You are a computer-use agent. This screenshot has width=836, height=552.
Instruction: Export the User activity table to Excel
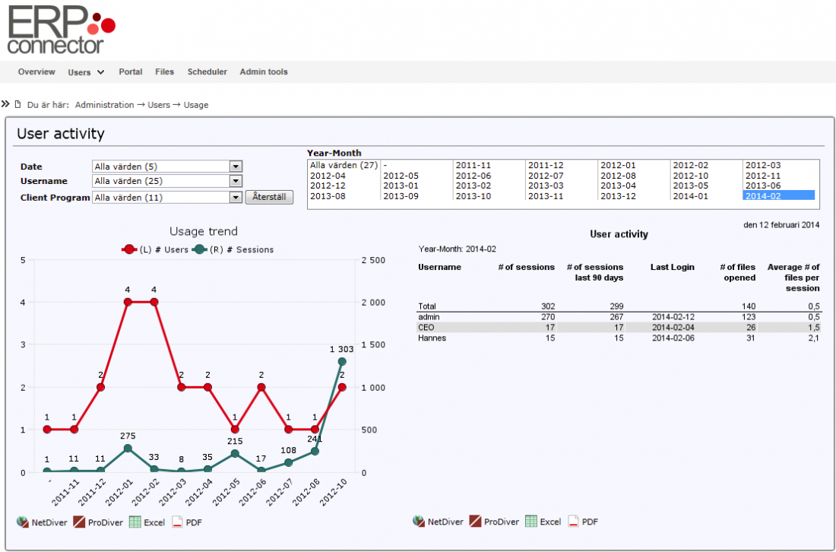[x=531, y=522]
